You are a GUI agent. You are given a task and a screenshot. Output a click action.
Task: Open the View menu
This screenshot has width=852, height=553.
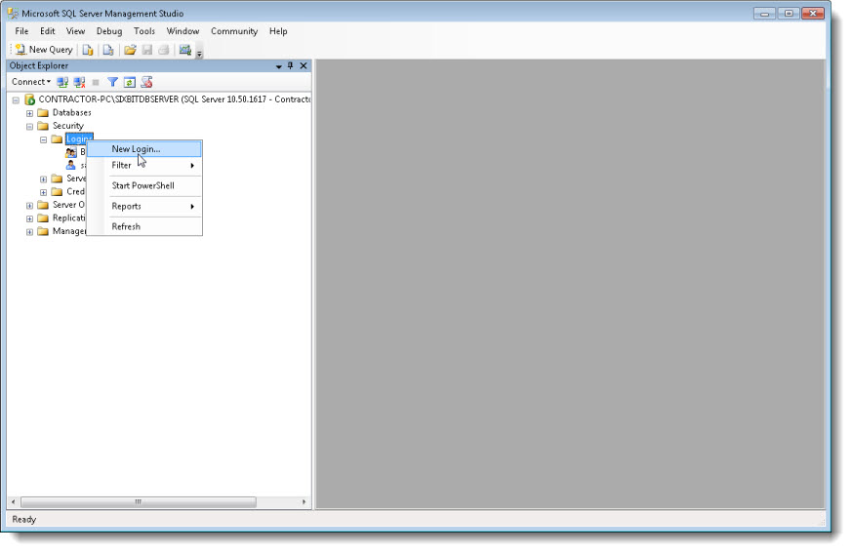pos(75,31)
